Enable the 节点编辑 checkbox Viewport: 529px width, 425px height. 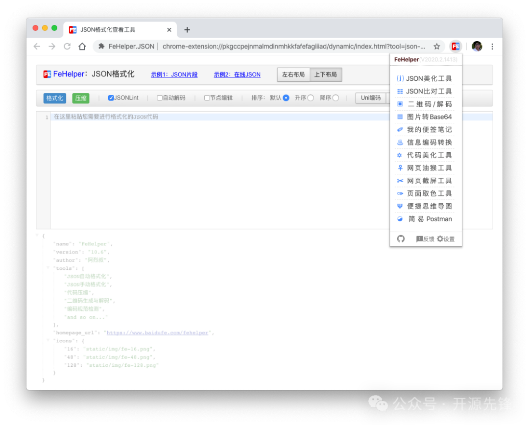click(207, 98)
